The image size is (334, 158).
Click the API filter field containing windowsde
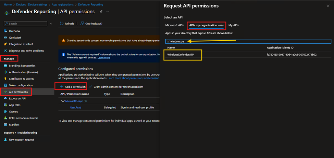click(248, 41)
